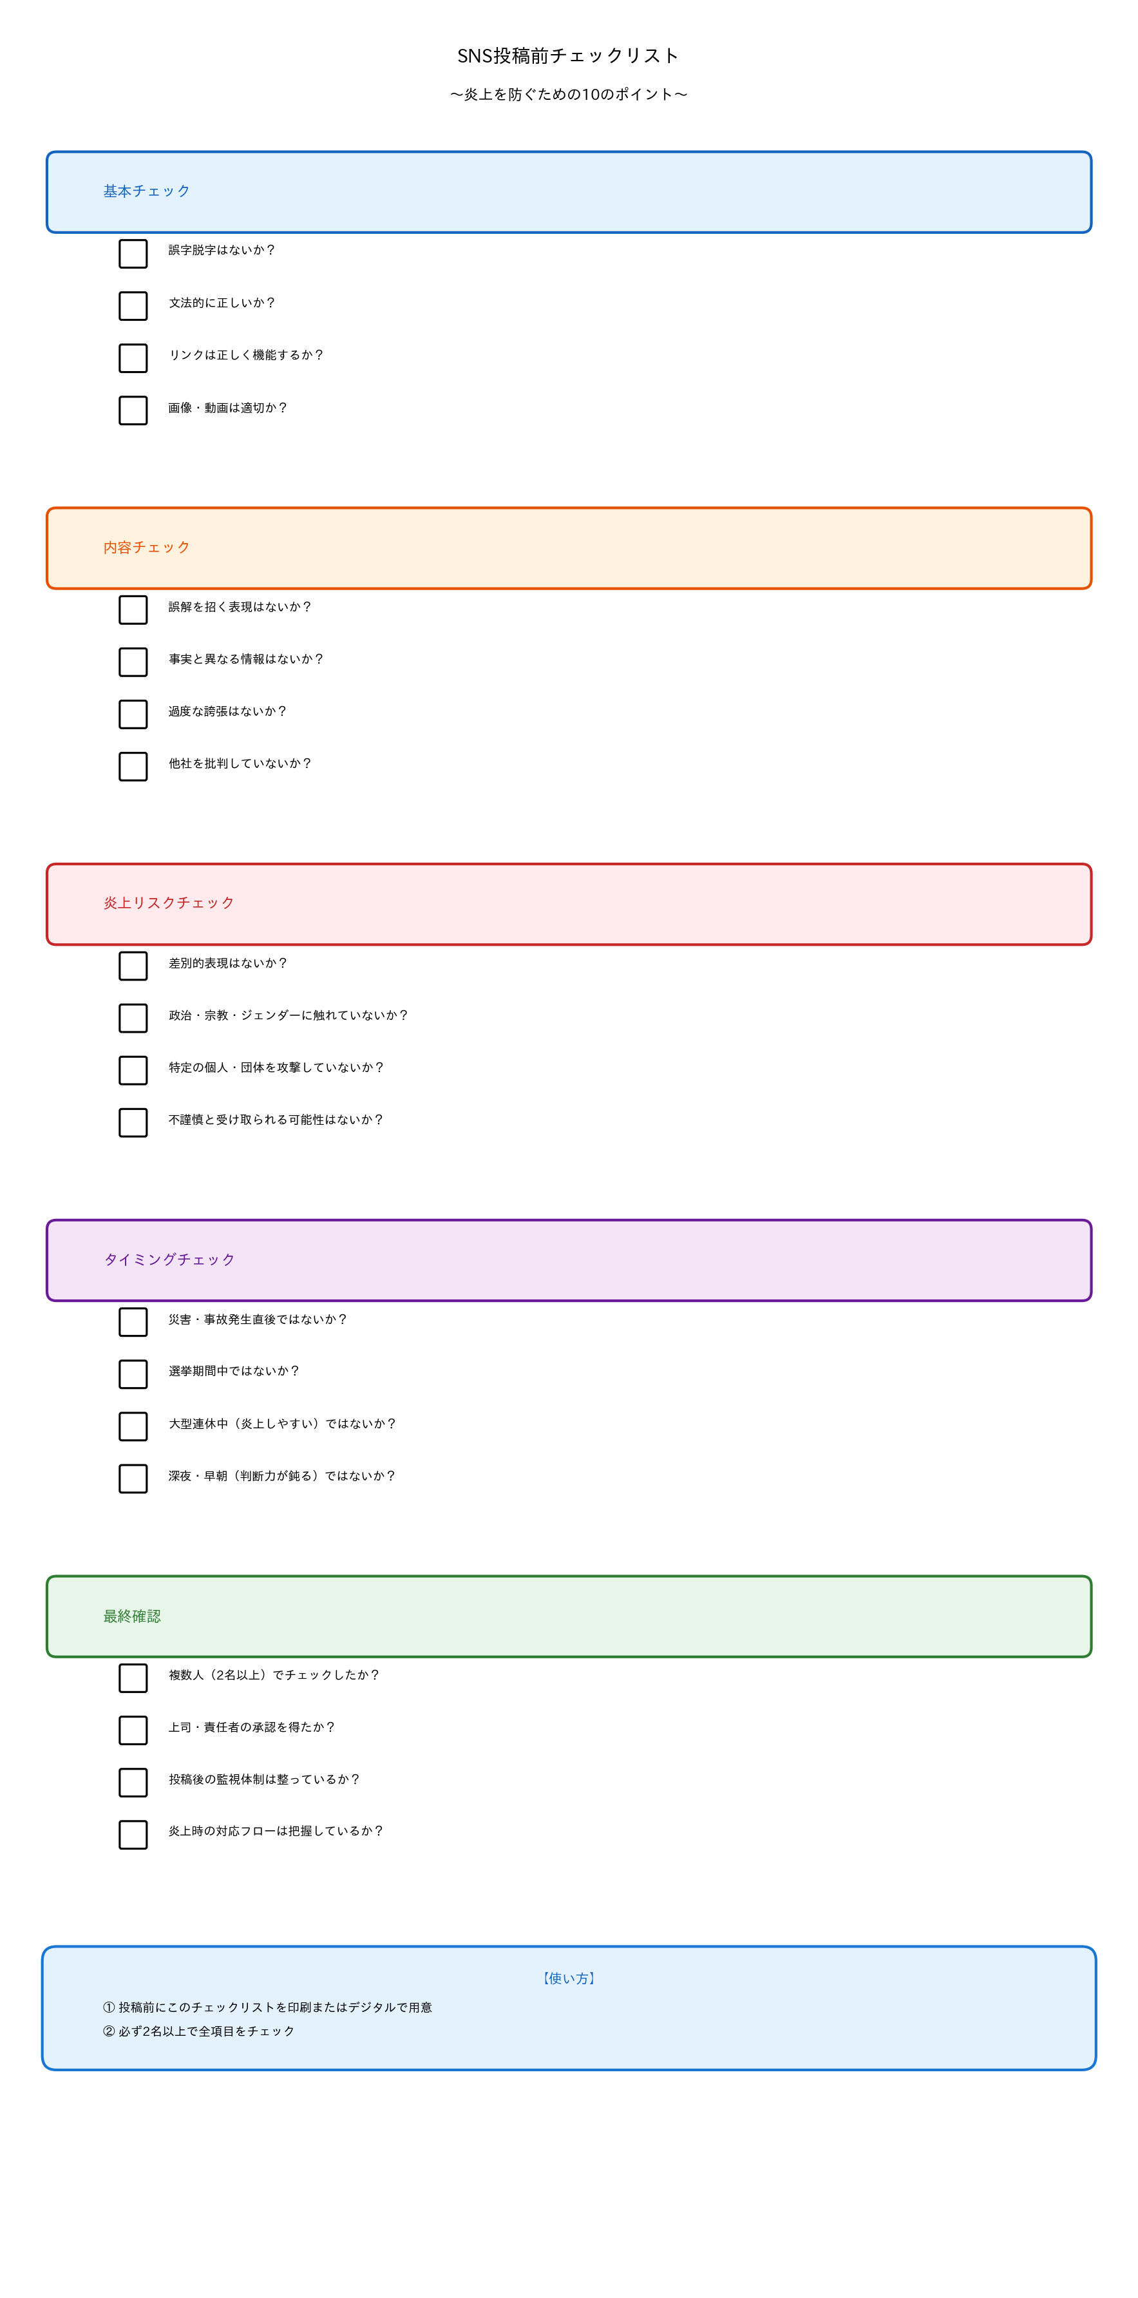Check the 差別的表現はないか？ checkbox
The height and width of the screenshot is (2298, 1138).
tap(133, 966)
